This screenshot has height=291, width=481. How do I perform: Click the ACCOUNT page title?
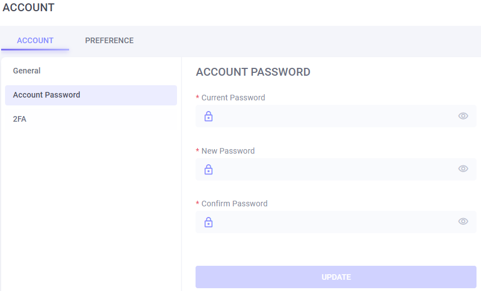click(29, 8)
